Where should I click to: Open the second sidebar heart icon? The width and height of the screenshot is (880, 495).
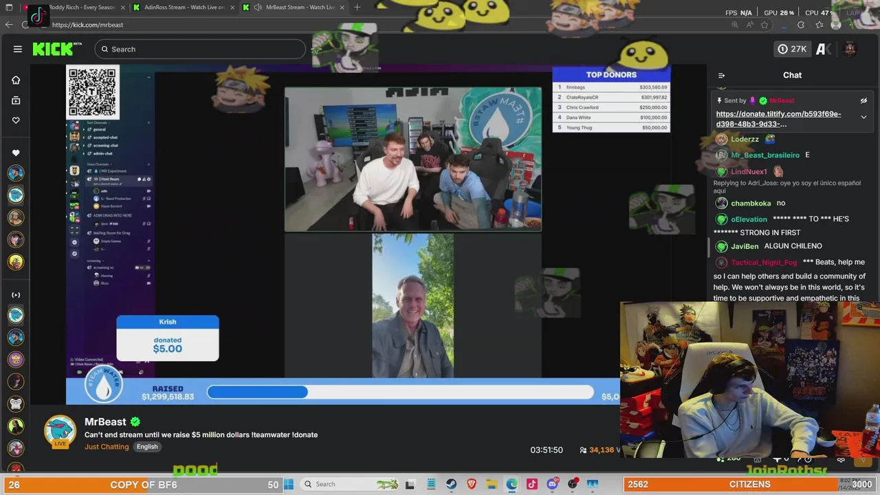(16, 153)
